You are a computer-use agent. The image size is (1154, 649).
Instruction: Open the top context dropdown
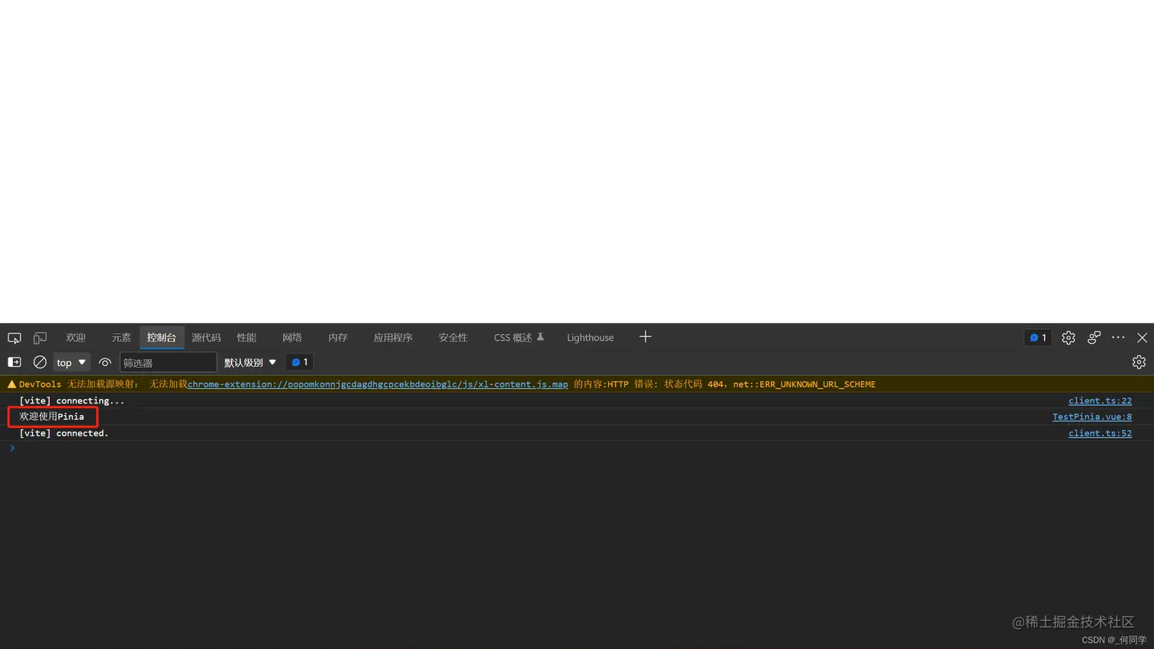[x=71, y=362]
